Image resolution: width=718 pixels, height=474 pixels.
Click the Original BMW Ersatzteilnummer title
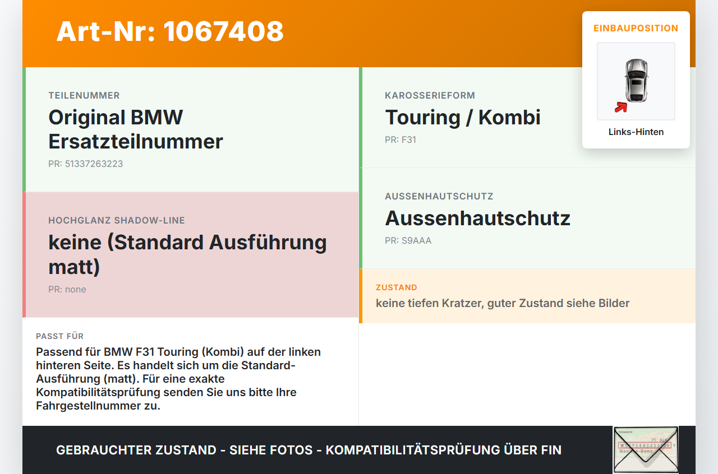pos(136,129)
